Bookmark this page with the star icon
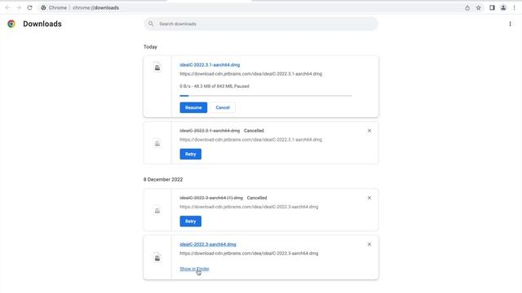Image resolution: width=522 pixels, height=293 pixels. pyautogui.click(x=479, y=7)
